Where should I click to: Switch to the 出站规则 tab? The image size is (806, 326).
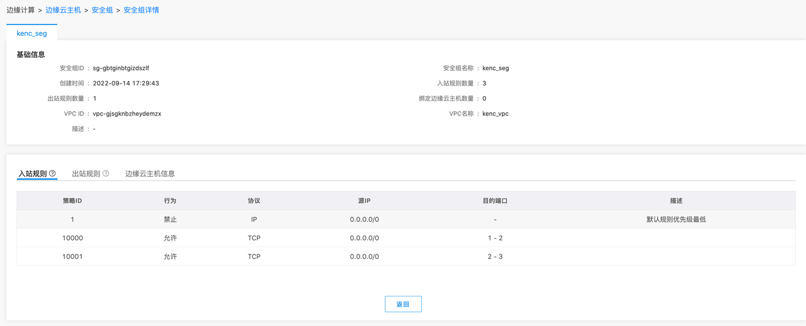click(x=86, y=173)
